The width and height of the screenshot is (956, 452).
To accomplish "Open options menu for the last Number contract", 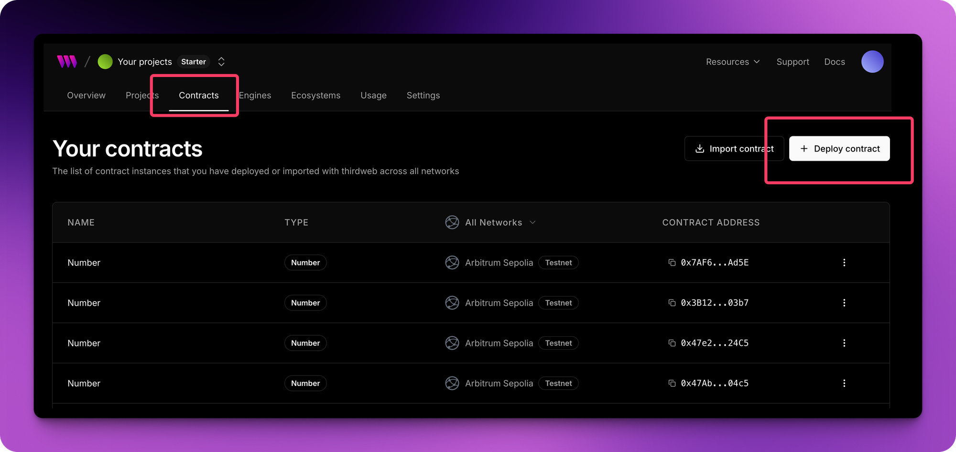I will pos(844,383).
